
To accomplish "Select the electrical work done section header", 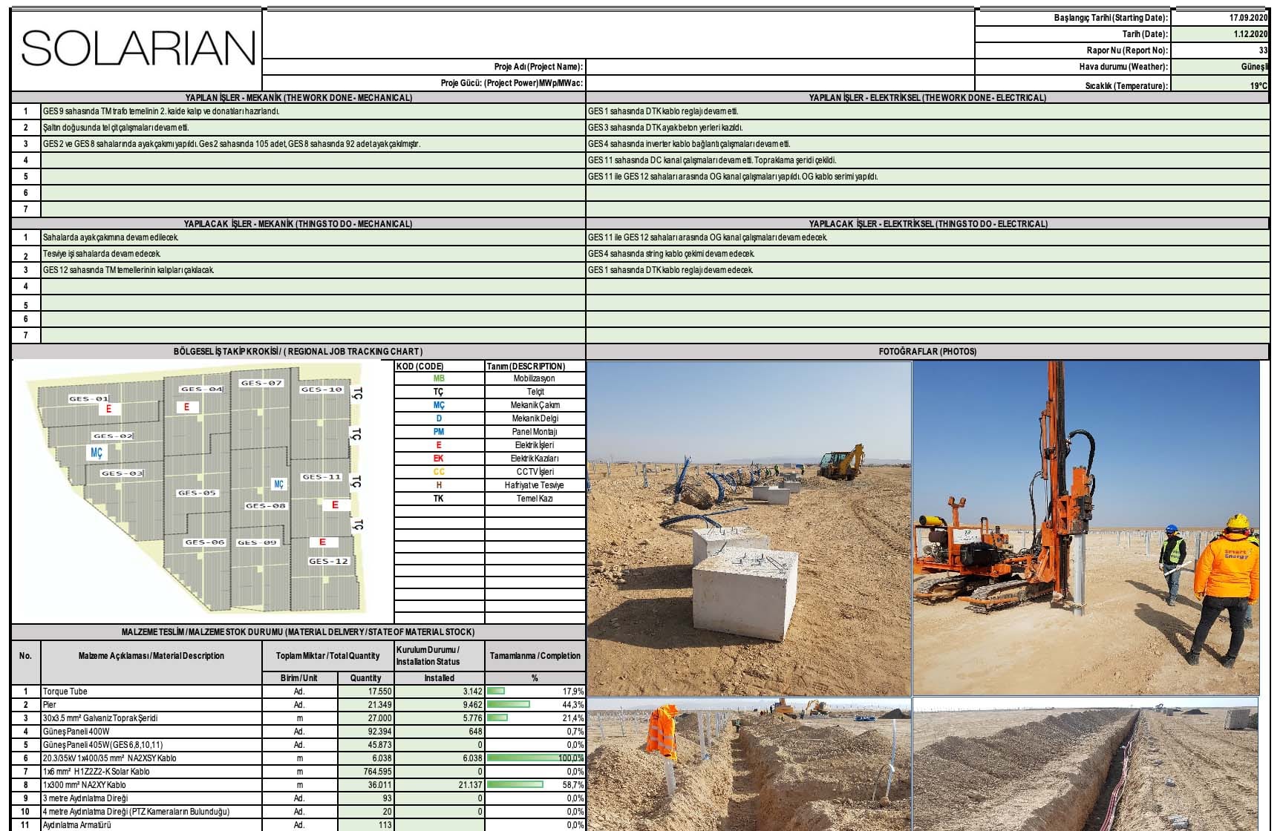I will [927, 97].
